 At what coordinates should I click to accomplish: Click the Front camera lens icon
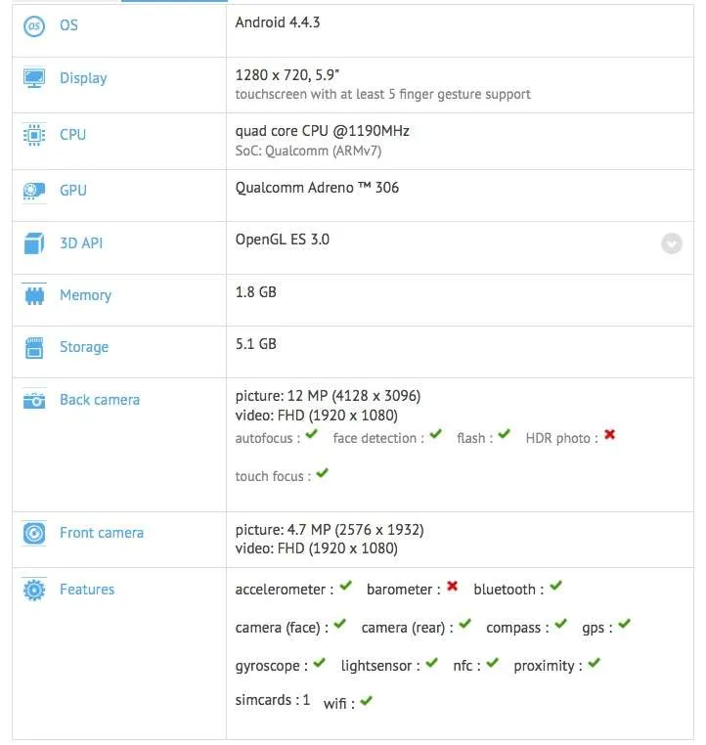[33, 533]
